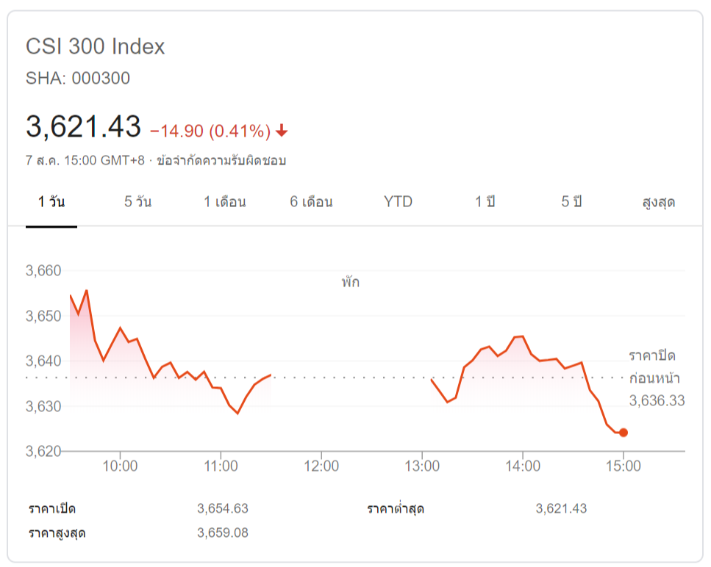Click the พัก break label in chart
The width and height of the screenshot is (711, 567).
350,282
